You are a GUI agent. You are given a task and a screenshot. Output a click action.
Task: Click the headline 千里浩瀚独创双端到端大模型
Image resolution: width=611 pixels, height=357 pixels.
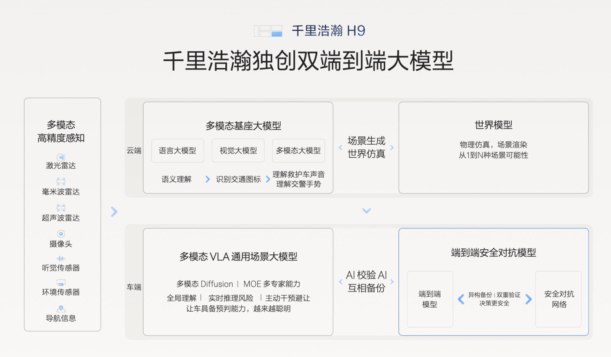(x=309, y=61)
